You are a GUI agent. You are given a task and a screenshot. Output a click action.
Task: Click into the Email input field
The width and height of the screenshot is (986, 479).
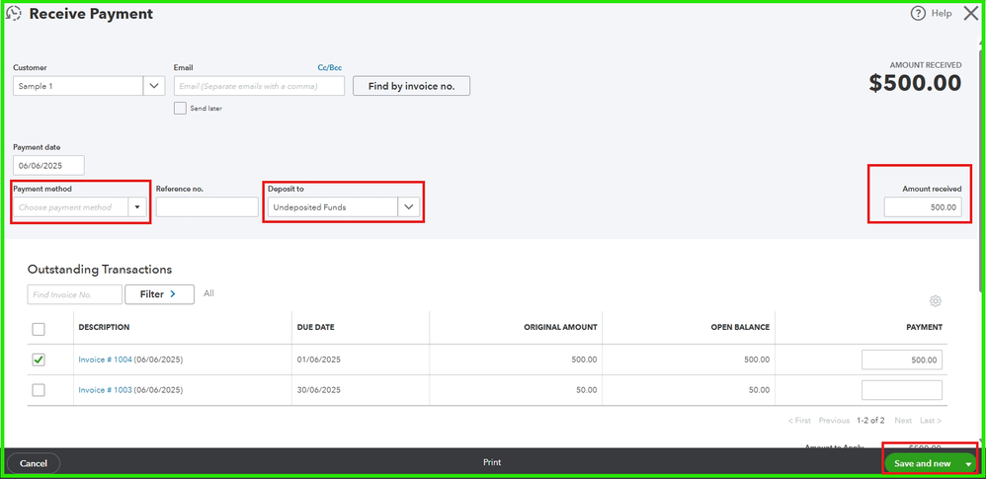click(x=259, y=86)
